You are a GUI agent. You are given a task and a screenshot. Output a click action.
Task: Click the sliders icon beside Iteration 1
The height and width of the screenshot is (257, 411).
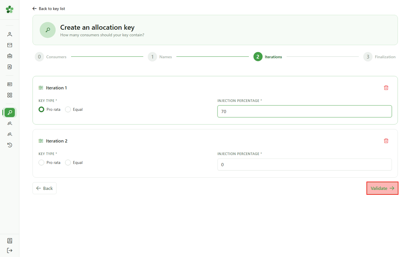41,88
